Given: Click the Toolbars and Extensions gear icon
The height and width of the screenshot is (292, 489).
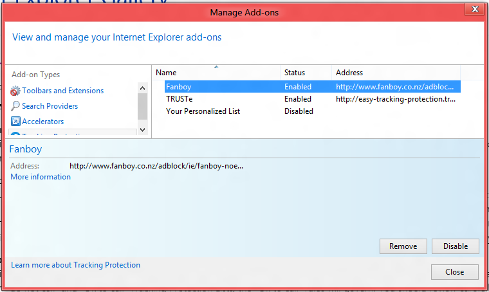Looking at the screenshot, I should 15,91.
